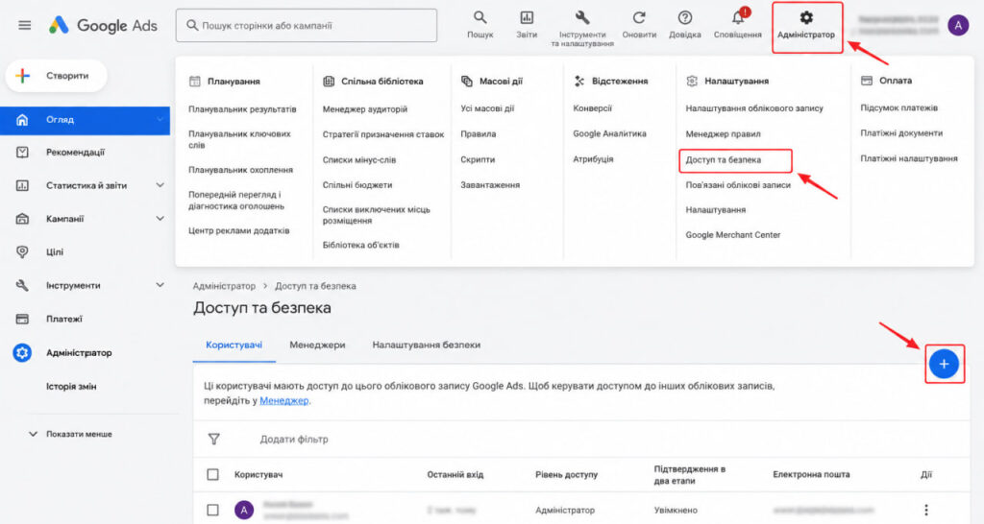This screenshot has height=524, width=984.
Task: Open Списки мінус-слів menu item
Action: pos(359,160)
